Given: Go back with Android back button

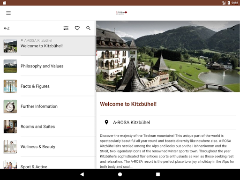Looking at the screenshot, I should click(x=82, y=174).
